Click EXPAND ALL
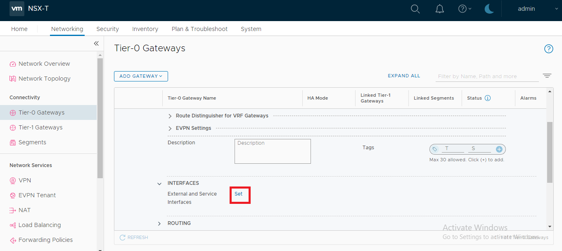The height and width of the screenshot is (251, 562). pos(404,76)
